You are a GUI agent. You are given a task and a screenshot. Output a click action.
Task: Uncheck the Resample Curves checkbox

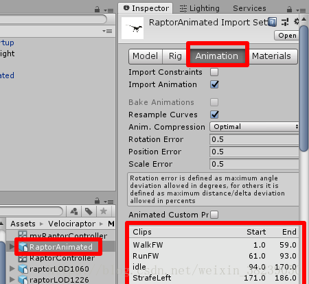click(x=214, y=115)
